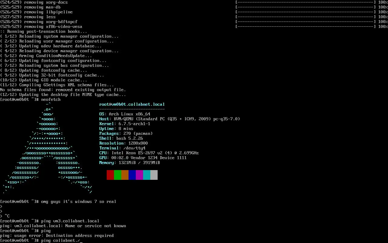The height and width of the screenshot is (243, 388).
Task: Click '(528/529) removing xorg-bdftopcf' text
Action: tap(39, 22)
